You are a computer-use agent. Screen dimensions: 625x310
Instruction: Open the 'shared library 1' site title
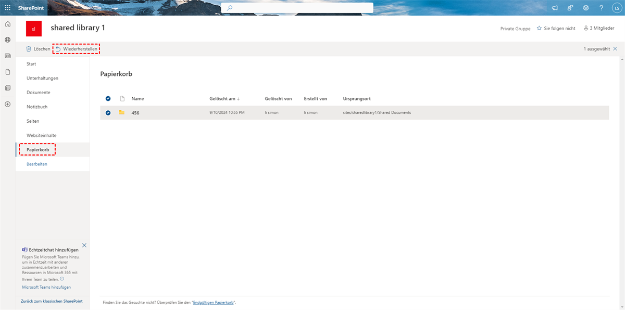[x=78, y=28]
